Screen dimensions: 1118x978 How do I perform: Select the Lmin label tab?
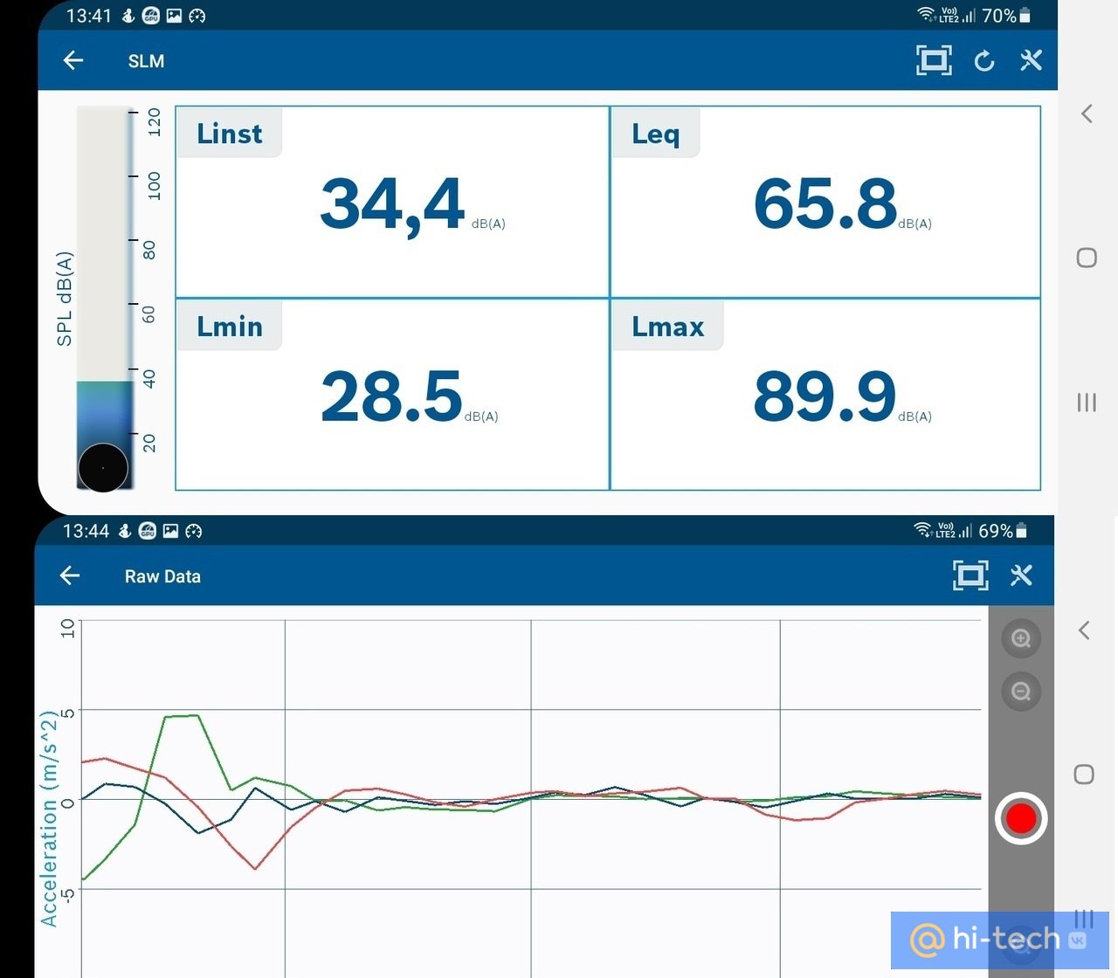click(230, 326)
